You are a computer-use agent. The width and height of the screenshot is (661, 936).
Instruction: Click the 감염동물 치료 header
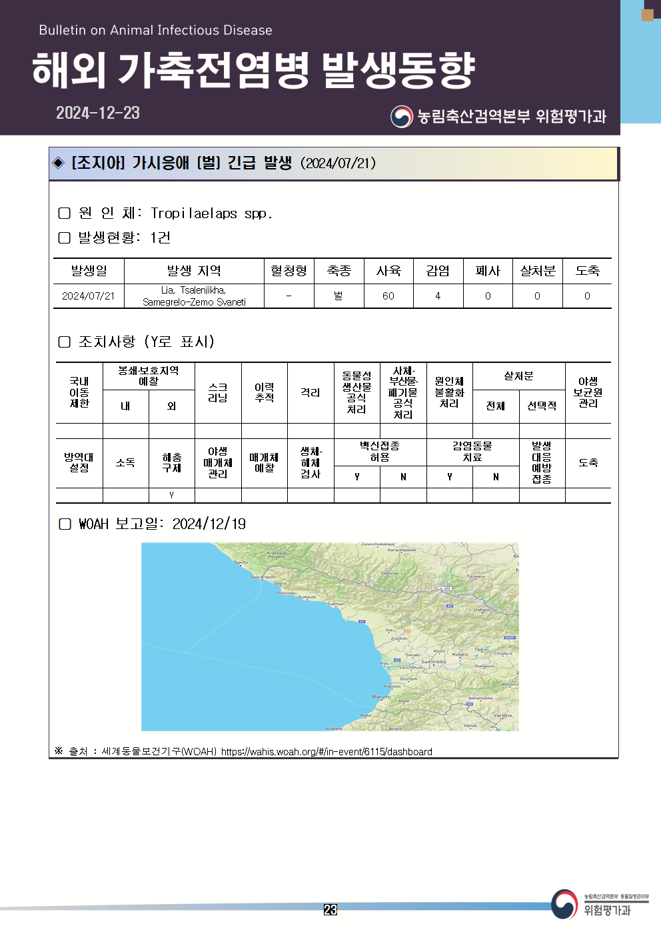pos(472,452)
